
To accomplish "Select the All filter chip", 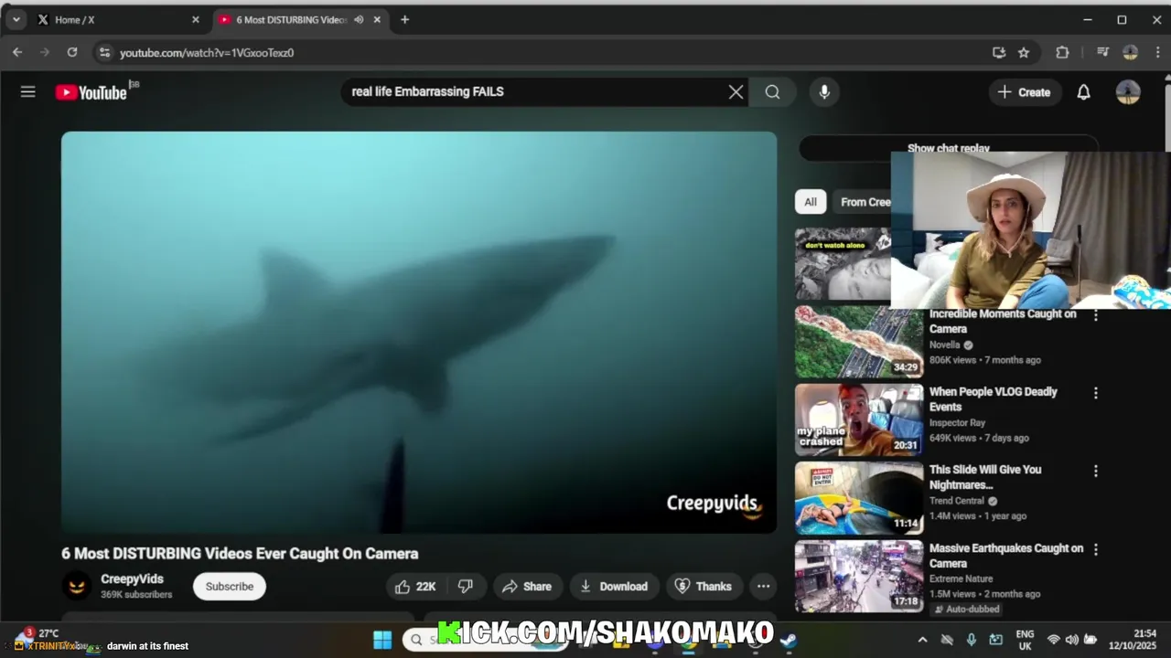I will (811, 202).
